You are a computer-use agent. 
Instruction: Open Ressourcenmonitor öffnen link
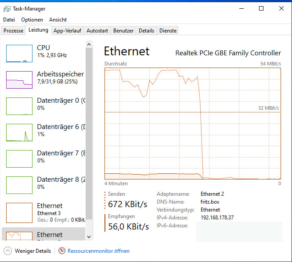98,251
